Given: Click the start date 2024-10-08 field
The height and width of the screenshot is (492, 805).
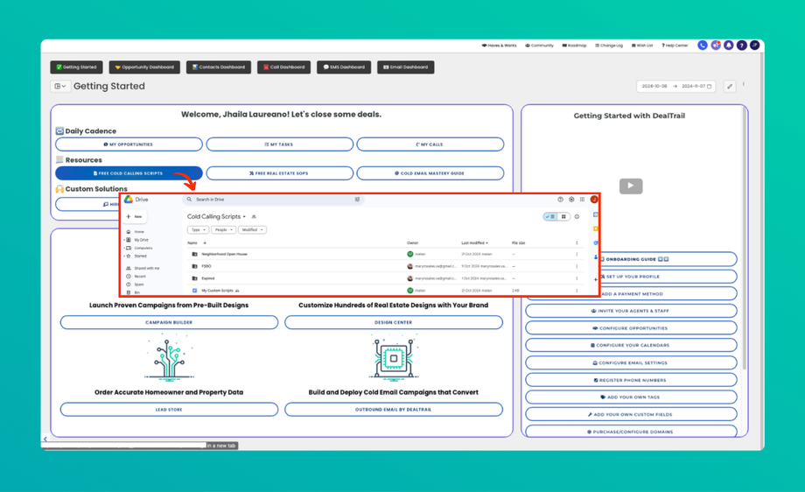Looking at the screenshot, I should pyautogui.click(x=654, y=87).
